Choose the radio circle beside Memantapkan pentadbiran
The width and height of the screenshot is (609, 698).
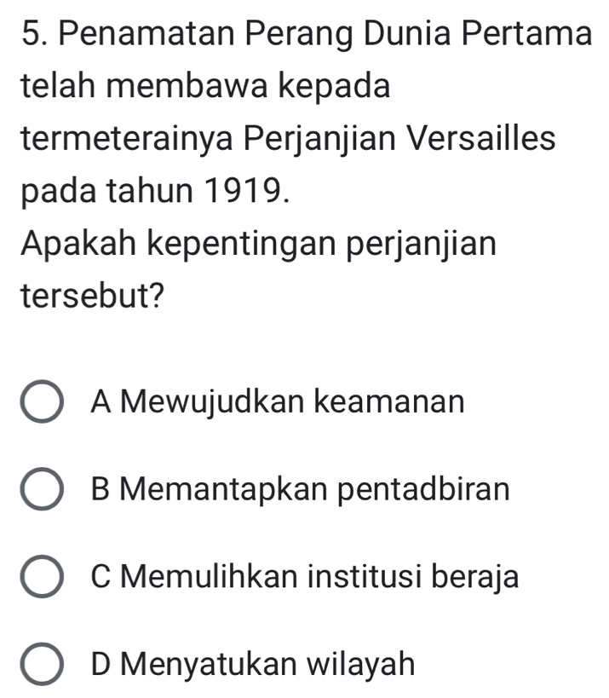[42, 489]
